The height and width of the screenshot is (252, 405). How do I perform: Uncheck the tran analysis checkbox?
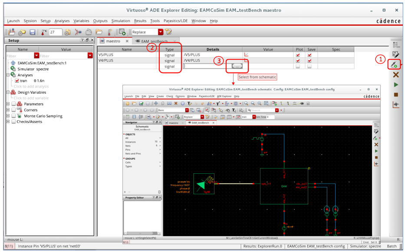point(17,81)
